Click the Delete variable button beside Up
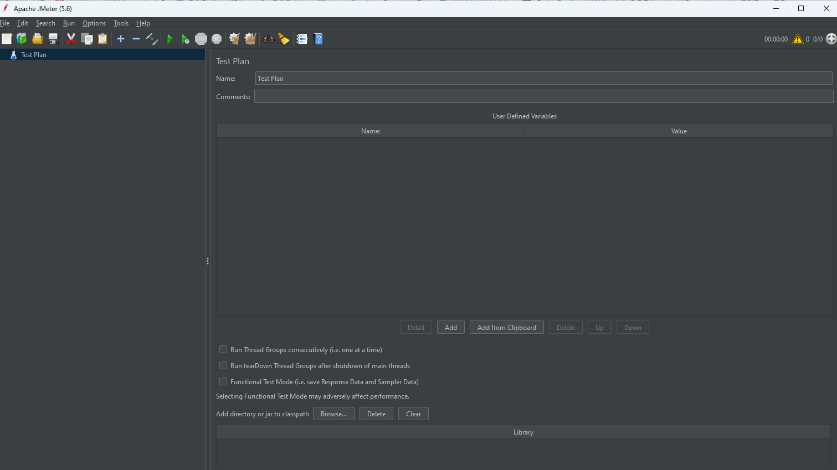The width and height of the screenshot is (837, 470). 566,327
